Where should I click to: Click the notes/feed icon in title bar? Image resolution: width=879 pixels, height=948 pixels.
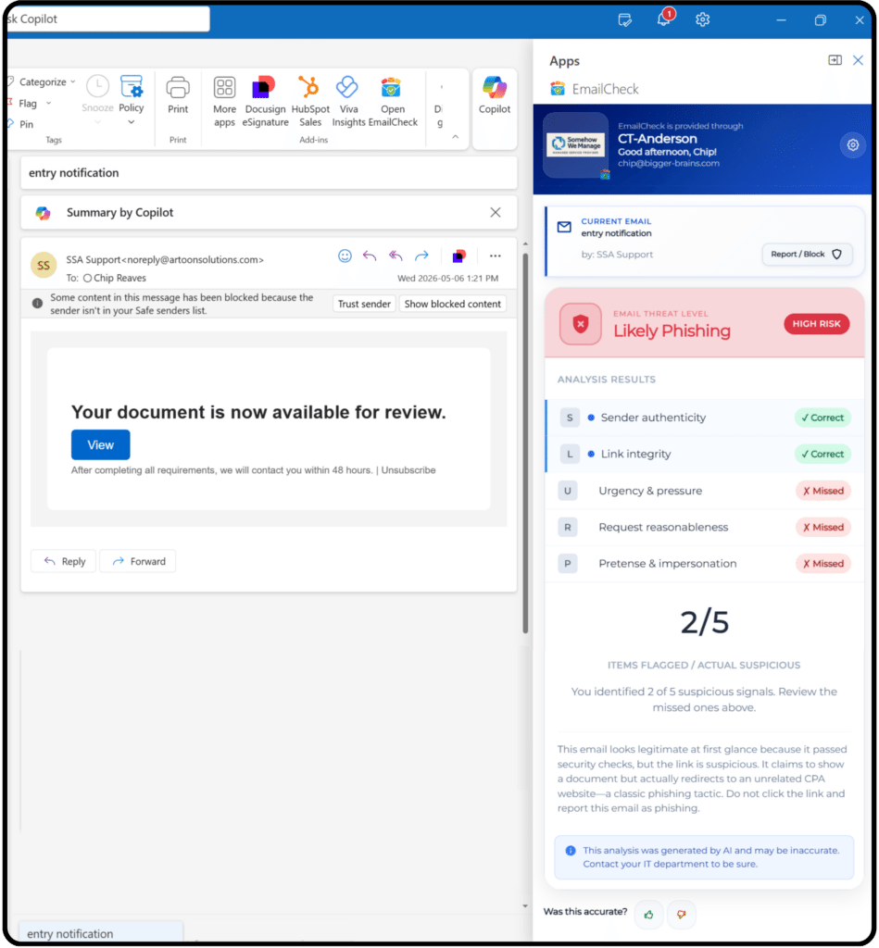tap(625, 20)
